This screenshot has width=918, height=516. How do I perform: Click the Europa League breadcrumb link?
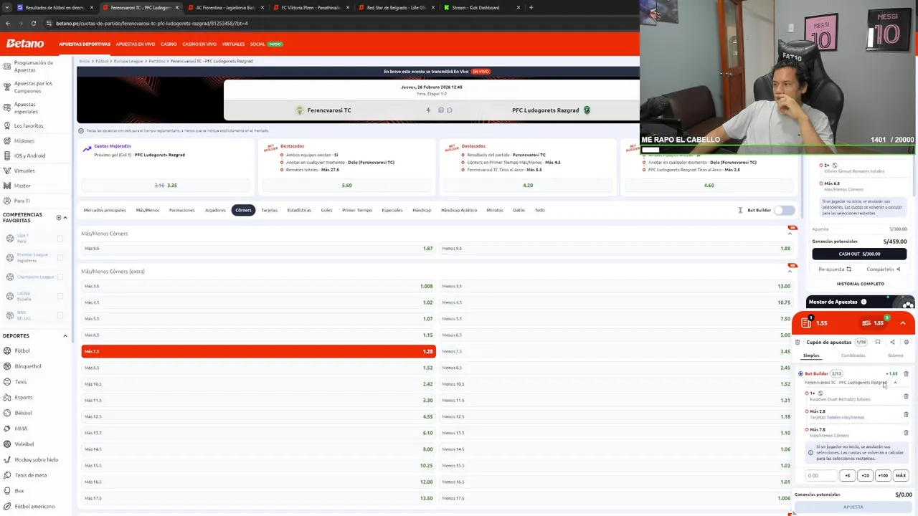(128, 61)
